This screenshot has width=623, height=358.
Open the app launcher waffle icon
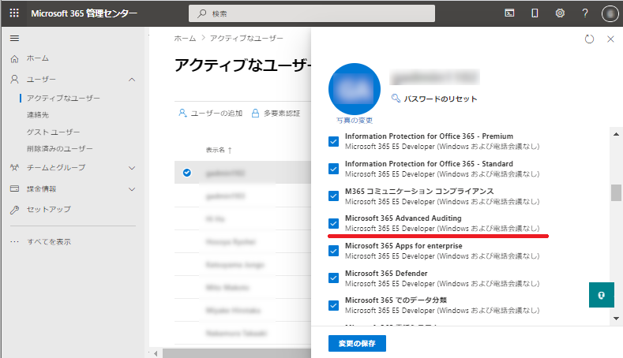click(14, 13)
